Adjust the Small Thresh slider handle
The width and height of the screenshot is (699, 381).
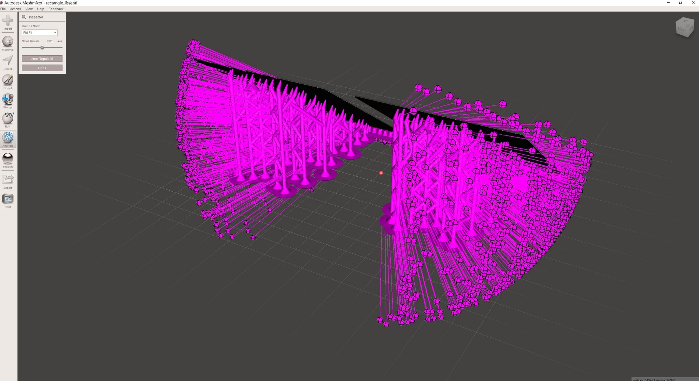click(x=42, y=48)
